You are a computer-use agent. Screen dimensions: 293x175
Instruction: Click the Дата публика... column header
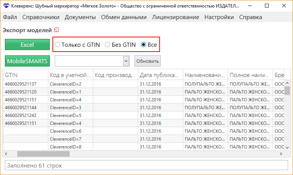[160, 75]
